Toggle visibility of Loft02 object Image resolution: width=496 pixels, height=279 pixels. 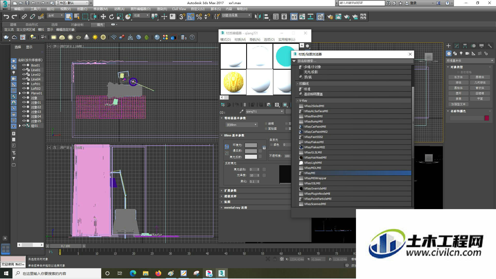tap(24, 88)
